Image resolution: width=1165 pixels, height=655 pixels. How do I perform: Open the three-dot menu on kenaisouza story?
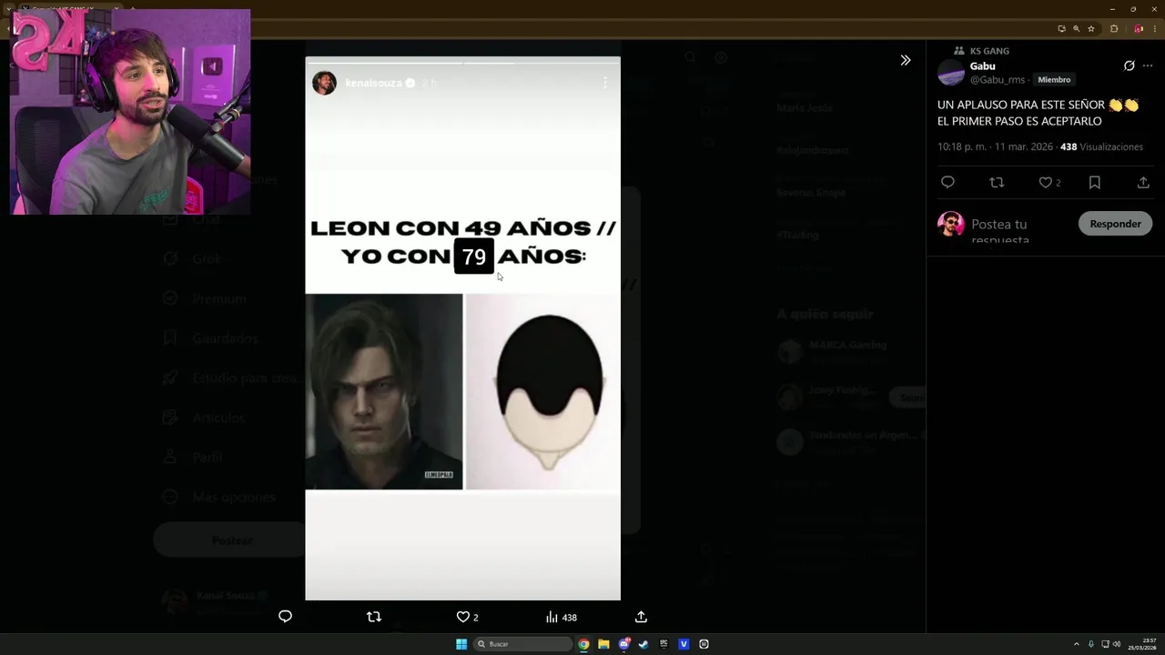click(605, 83)
